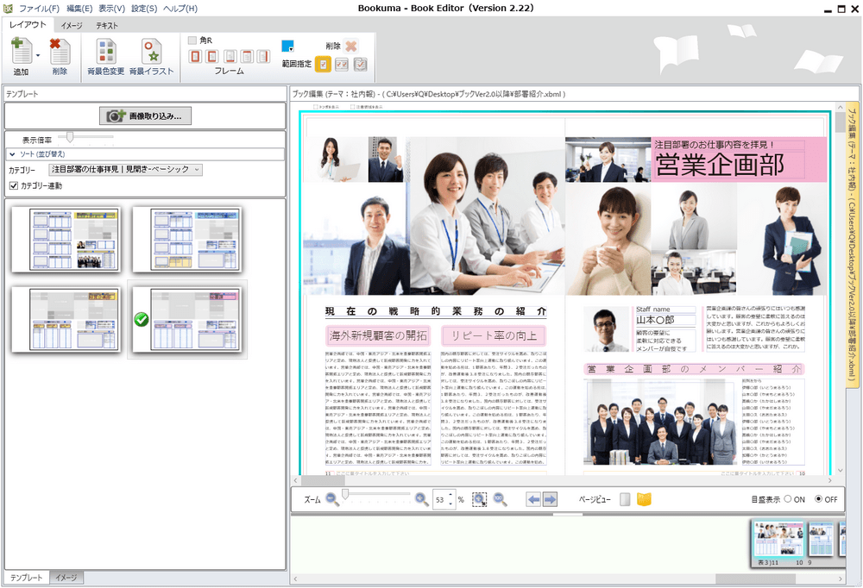Click the 削除 red X icon near 範囲指定

(349, 44)
